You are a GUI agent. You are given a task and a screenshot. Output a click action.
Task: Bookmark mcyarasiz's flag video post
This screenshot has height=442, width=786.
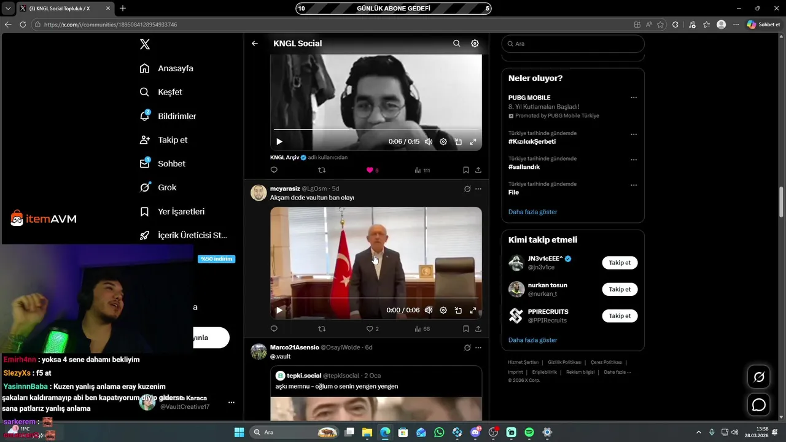coord(465,329)
